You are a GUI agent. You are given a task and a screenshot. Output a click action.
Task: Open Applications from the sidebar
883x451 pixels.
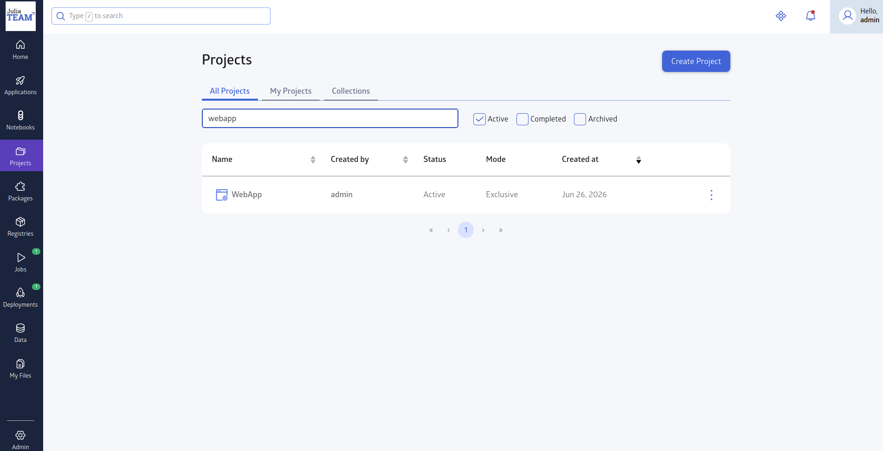[20, 86]
